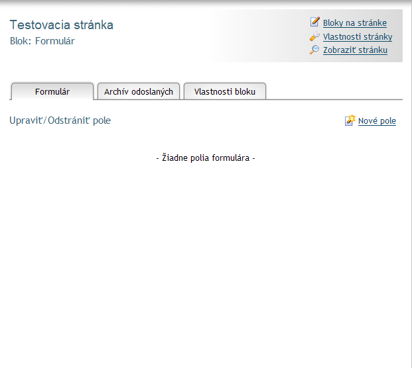
Task: Switch to the Vlastnosti bloku tab
Action: (x=225, y=91)
